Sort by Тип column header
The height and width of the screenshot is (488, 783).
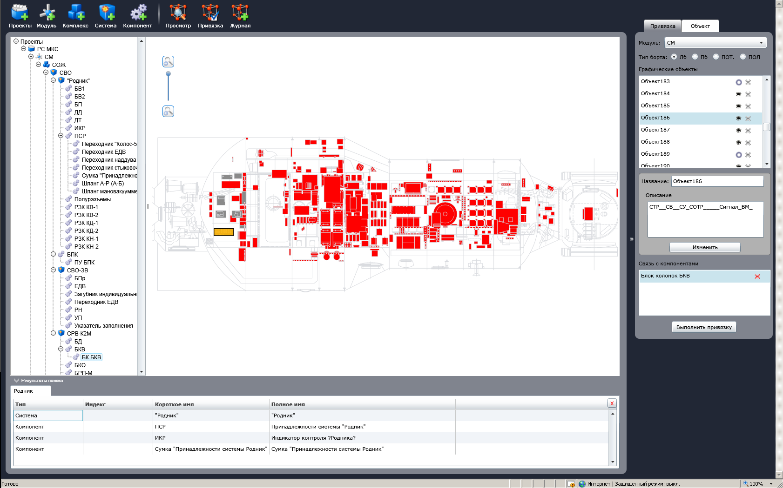click(48, 404)
